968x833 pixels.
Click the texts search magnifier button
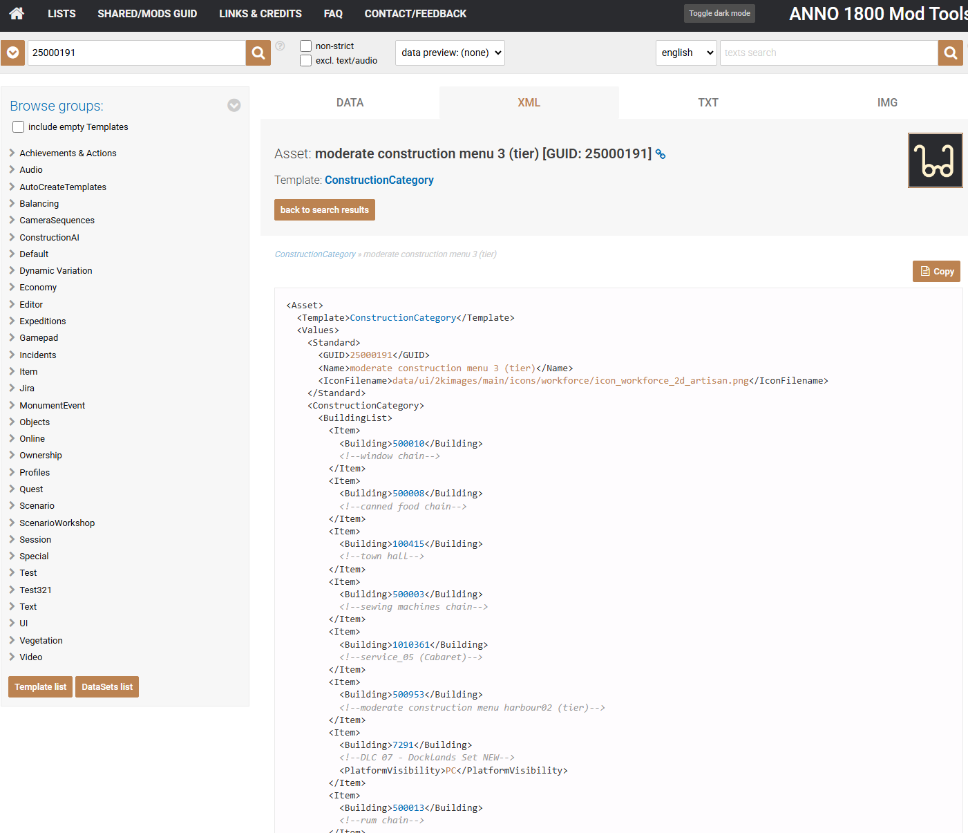coord(950,53)
